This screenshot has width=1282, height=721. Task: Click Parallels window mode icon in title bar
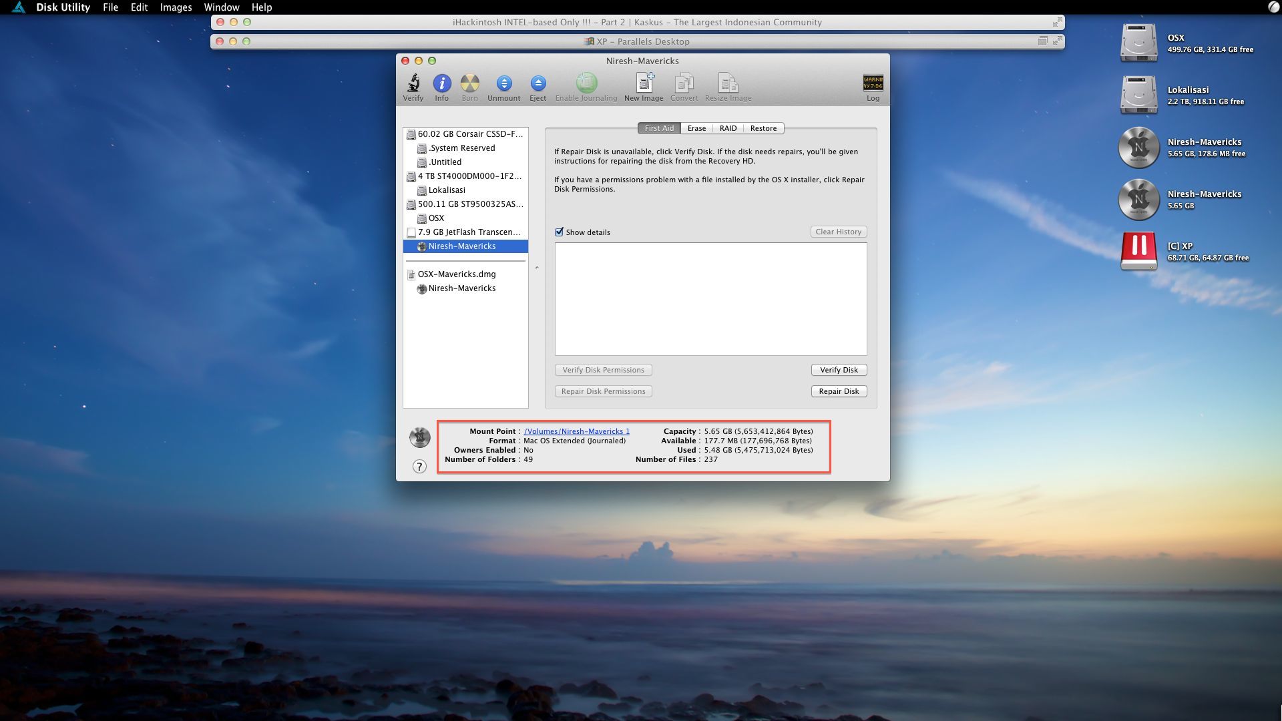coord(1042,41)
